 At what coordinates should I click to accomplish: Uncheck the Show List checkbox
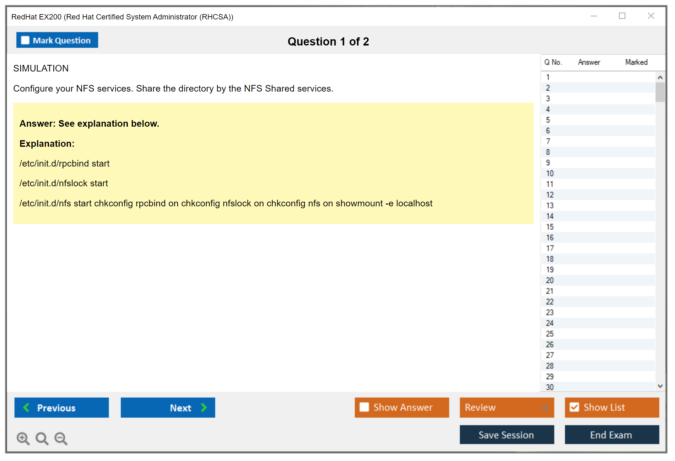click(574, 407)
